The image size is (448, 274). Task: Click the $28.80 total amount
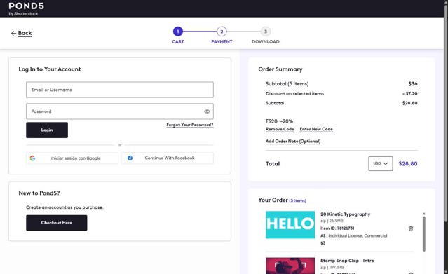click(408, 164)
